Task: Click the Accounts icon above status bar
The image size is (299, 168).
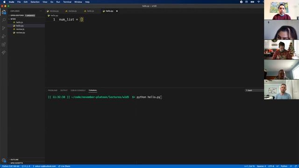Action: (x=4, y=161)
